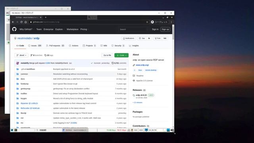254x143 pixels.
Task: Bookmark this page with star icon
Action: point(147,22)
